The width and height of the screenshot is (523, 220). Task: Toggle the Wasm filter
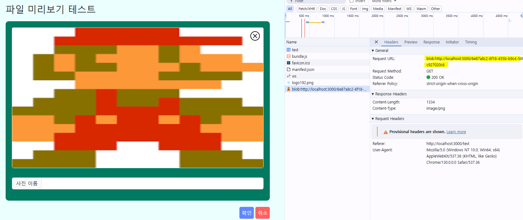point(421,9)
